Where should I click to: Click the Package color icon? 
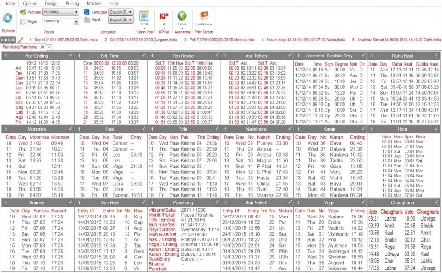23,12
